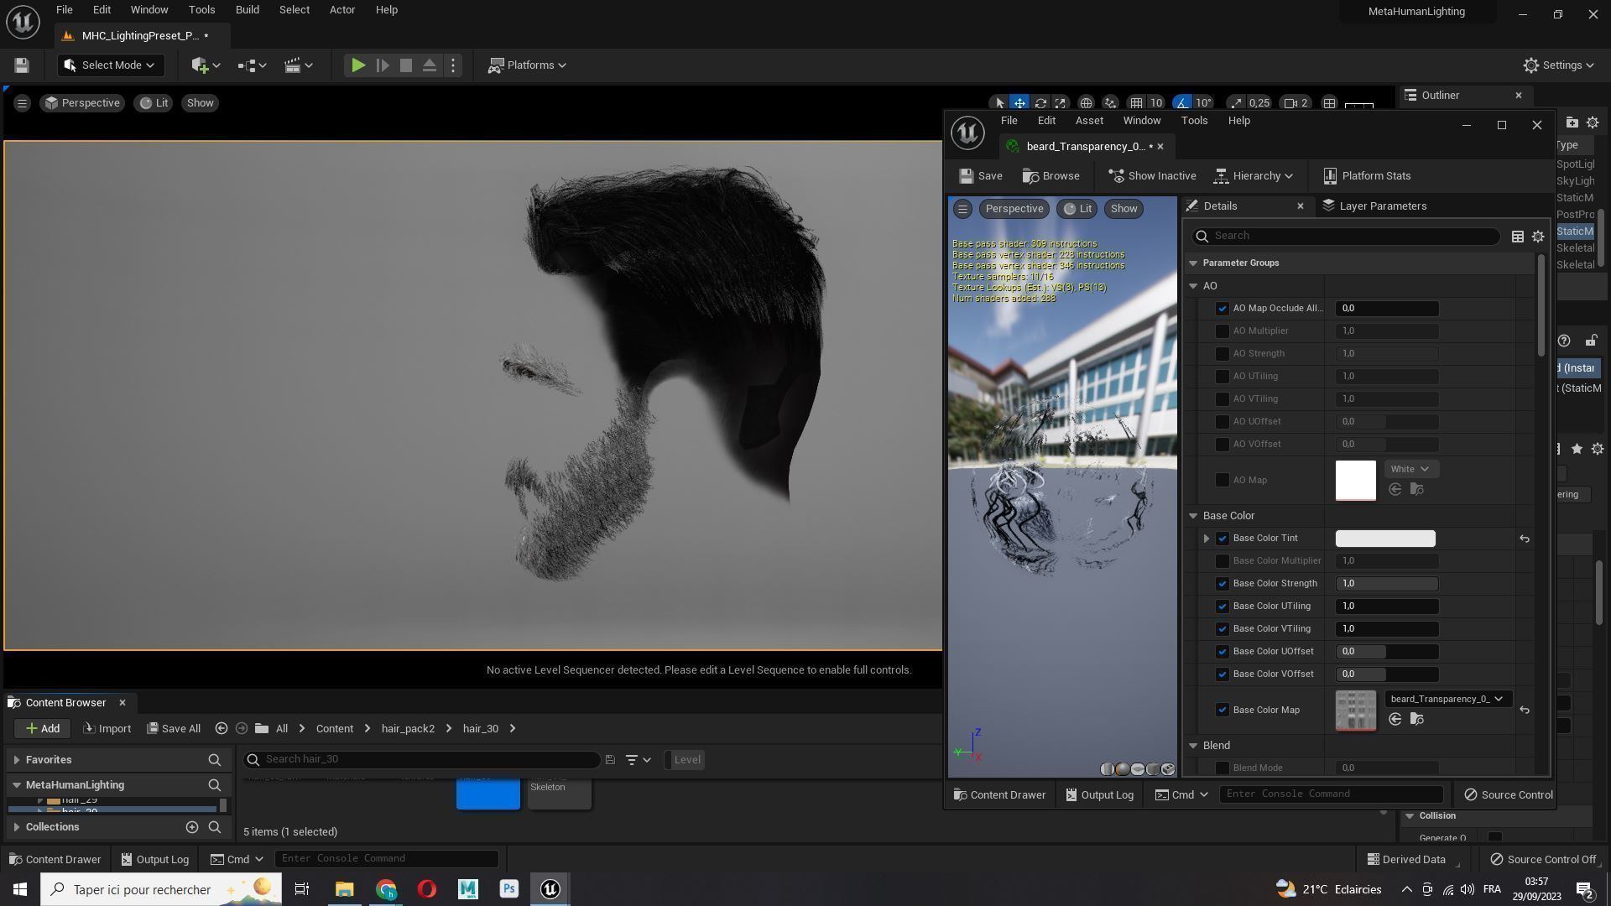Select the Details tab
Viewport: 1611px width, 906px height.
[1220, 206]
